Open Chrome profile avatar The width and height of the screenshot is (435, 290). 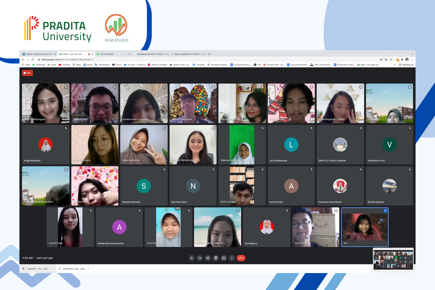click(x=407, y=59)
